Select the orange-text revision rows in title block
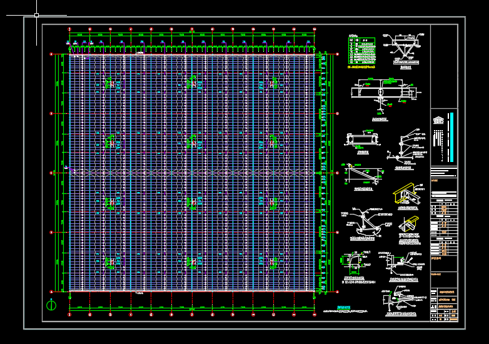 pyautogui.click(x=445, y=211)
